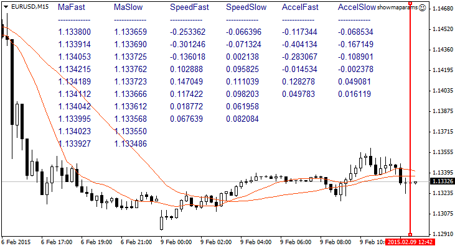Select MaSlow value 1.133690
This screenshot has height=246, width=455.
(x=131, y=44)
